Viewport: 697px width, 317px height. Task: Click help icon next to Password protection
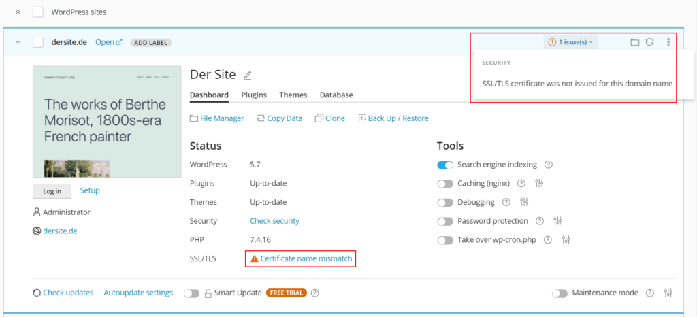pyautogui.click(x=540, y=221)
